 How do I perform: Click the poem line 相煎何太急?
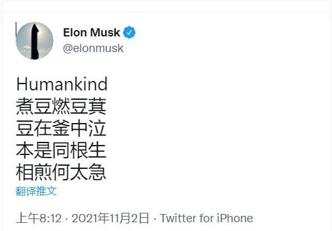tap(61, 172)
